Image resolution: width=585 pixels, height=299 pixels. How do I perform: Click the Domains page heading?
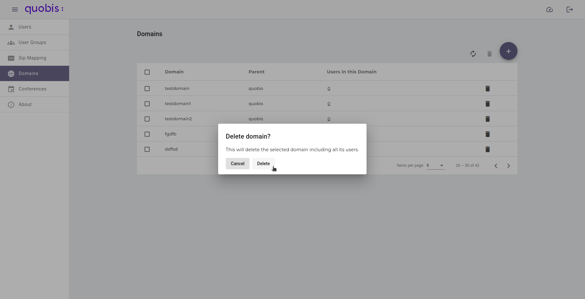(150, 34)
